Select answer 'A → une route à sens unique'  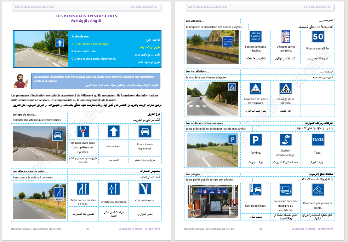[x=91, y=44]
